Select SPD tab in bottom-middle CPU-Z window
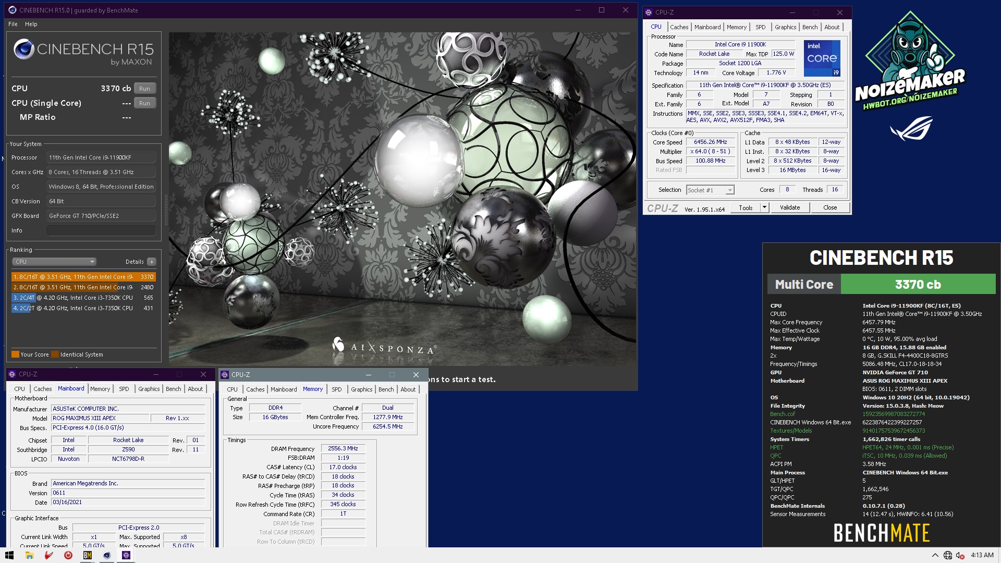Viewport: 1001px width, 563px height. click(337, 389)
